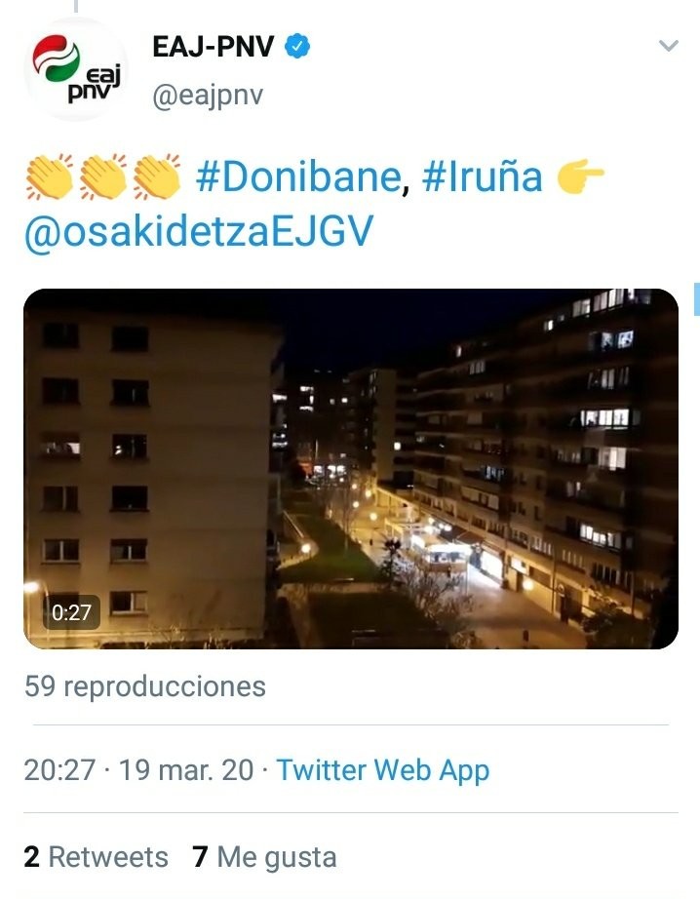View the 7 Me gusta list
Image resolution: width=700 pixels, height=899 pixels.
pyautogui.click(x=264, y=858)
